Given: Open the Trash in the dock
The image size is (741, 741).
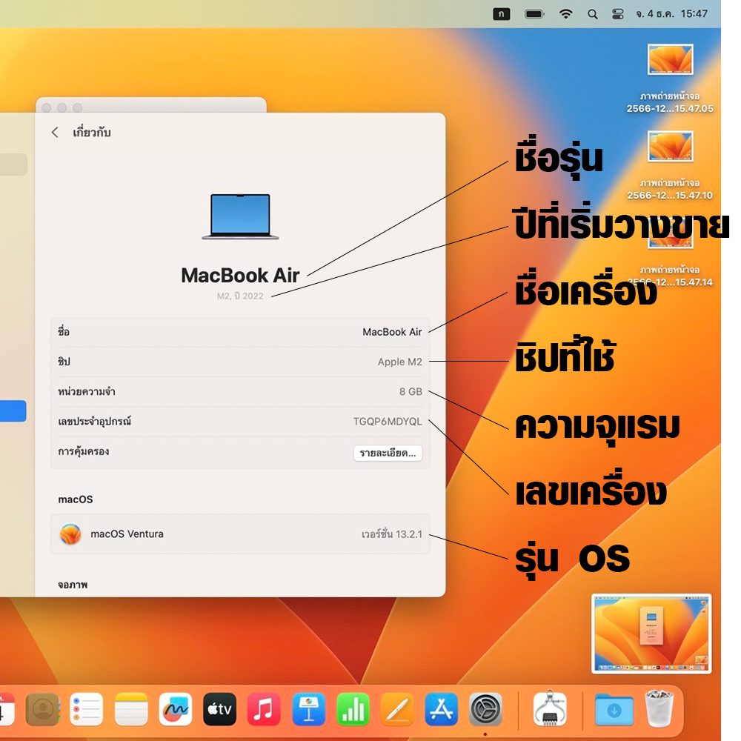Looking at the screenshot, I should tap(657, 710).
